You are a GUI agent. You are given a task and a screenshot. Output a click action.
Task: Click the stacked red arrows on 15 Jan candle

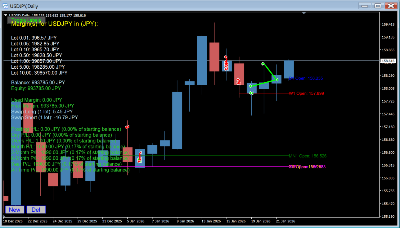click(x=226, y=64)
